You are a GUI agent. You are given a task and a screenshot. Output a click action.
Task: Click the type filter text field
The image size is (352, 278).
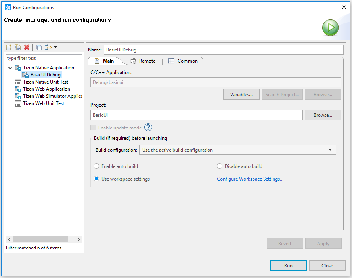44,58
